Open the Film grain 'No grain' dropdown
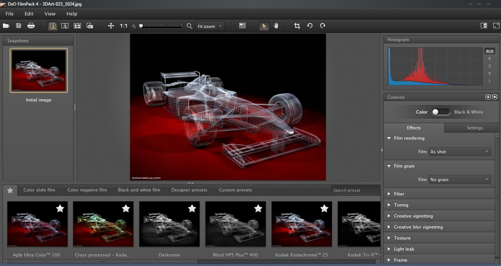The height and width of the screenshot is (266, 501). (x=460, y=180)
